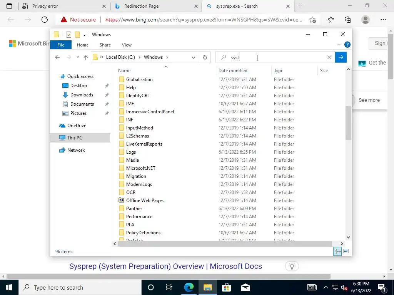Click the Edge URL address field
394x295 pixels.
[204, 20]
